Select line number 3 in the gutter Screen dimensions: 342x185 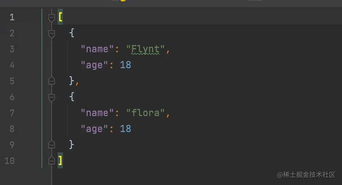12,49
